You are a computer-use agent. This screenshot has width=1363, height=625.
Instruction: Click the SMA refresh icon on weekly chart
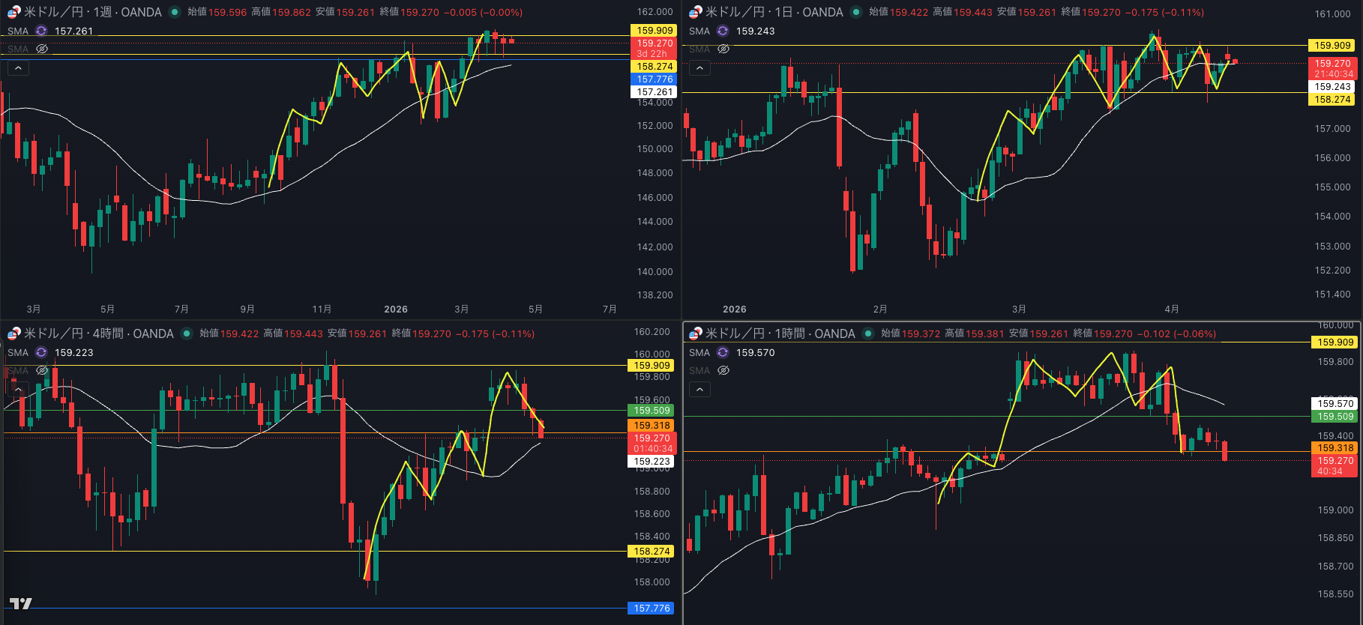pyautogui.click(x=41, y=31)
